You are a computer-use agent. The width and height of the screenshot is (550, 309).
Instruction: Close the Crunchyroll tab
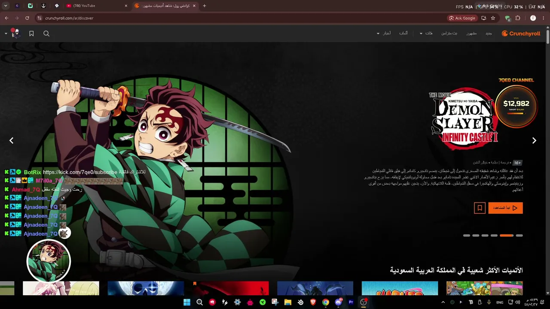tap(194, 6)
